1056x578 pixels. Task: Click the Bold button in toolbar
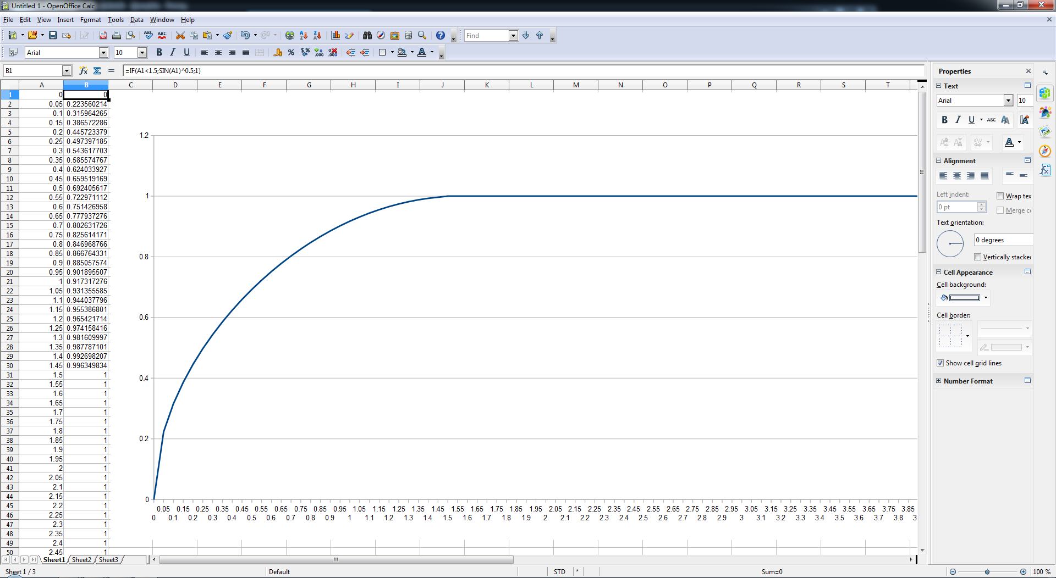159,53
